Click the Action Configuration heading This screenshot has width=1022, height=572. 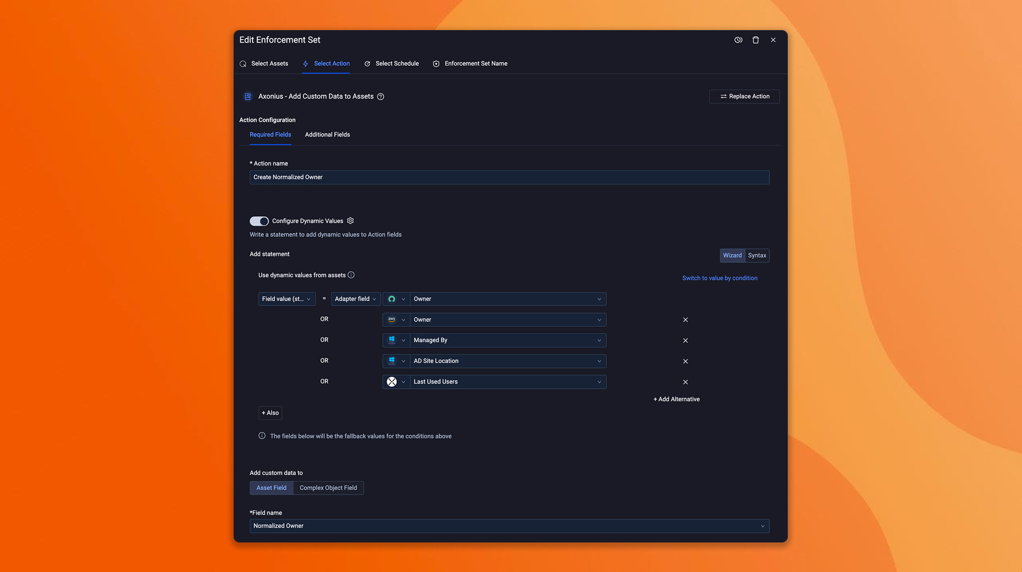click(267, 120)
